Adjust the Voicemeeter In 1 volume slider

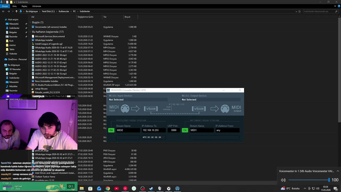click(309, 180)
